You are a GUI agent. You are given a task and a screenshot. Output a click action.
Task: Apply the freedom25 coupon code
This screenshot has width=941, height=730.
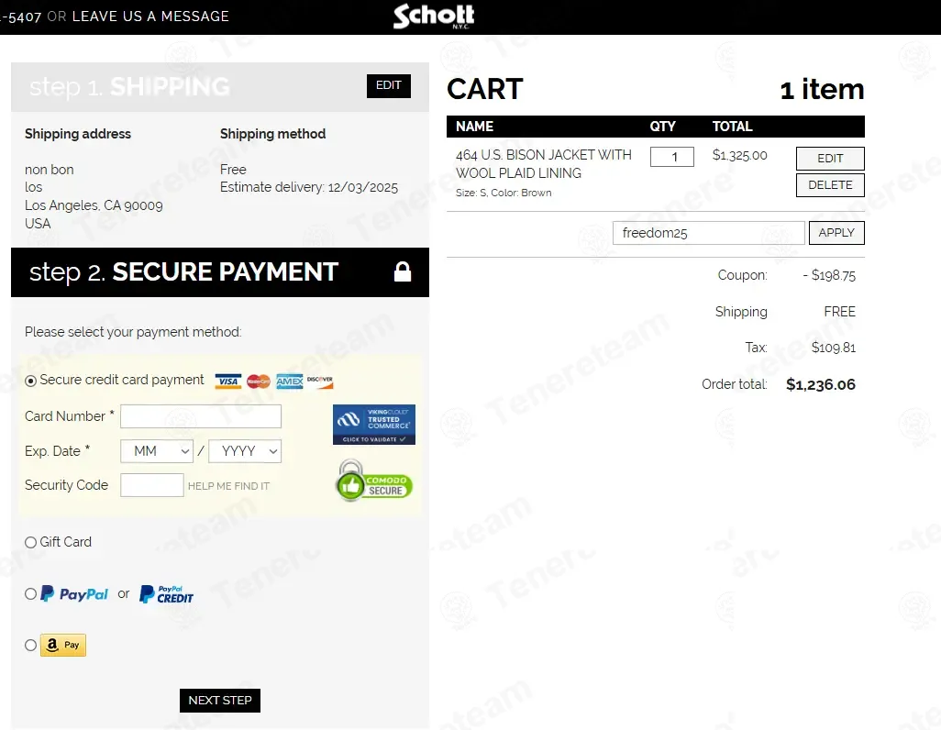click(x=836, y=233)
